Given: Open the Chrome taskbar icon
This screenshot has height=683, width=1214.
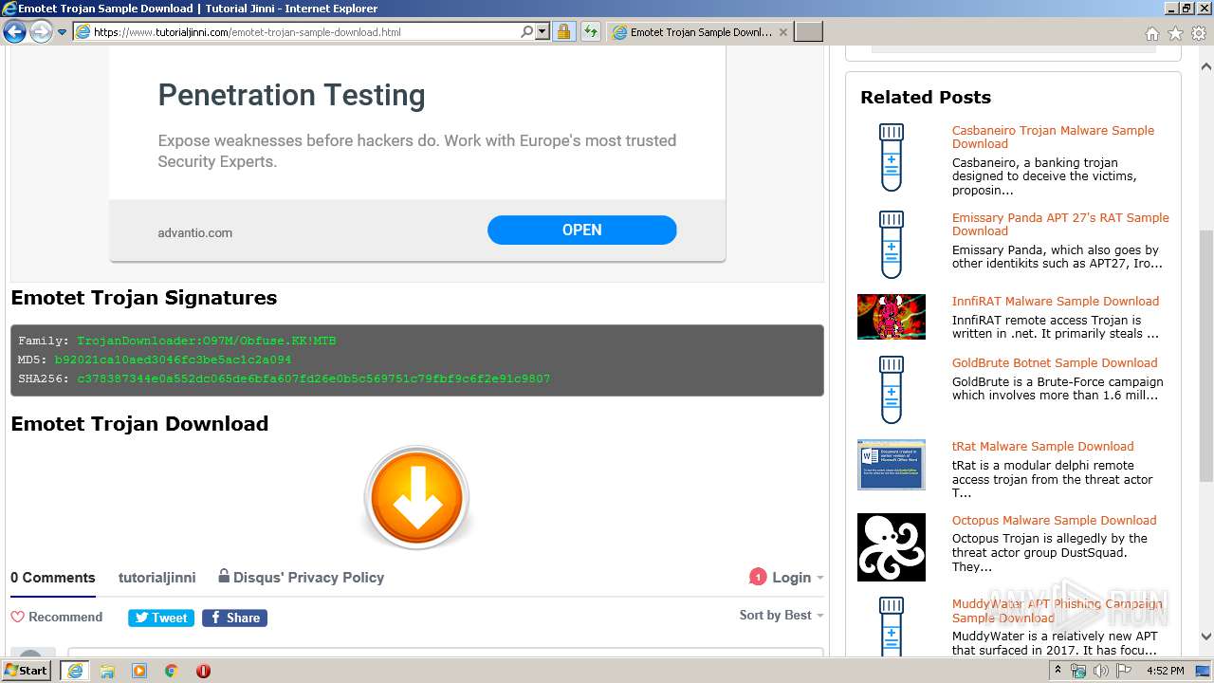Looking at the screenshot, I should point(172,671).
